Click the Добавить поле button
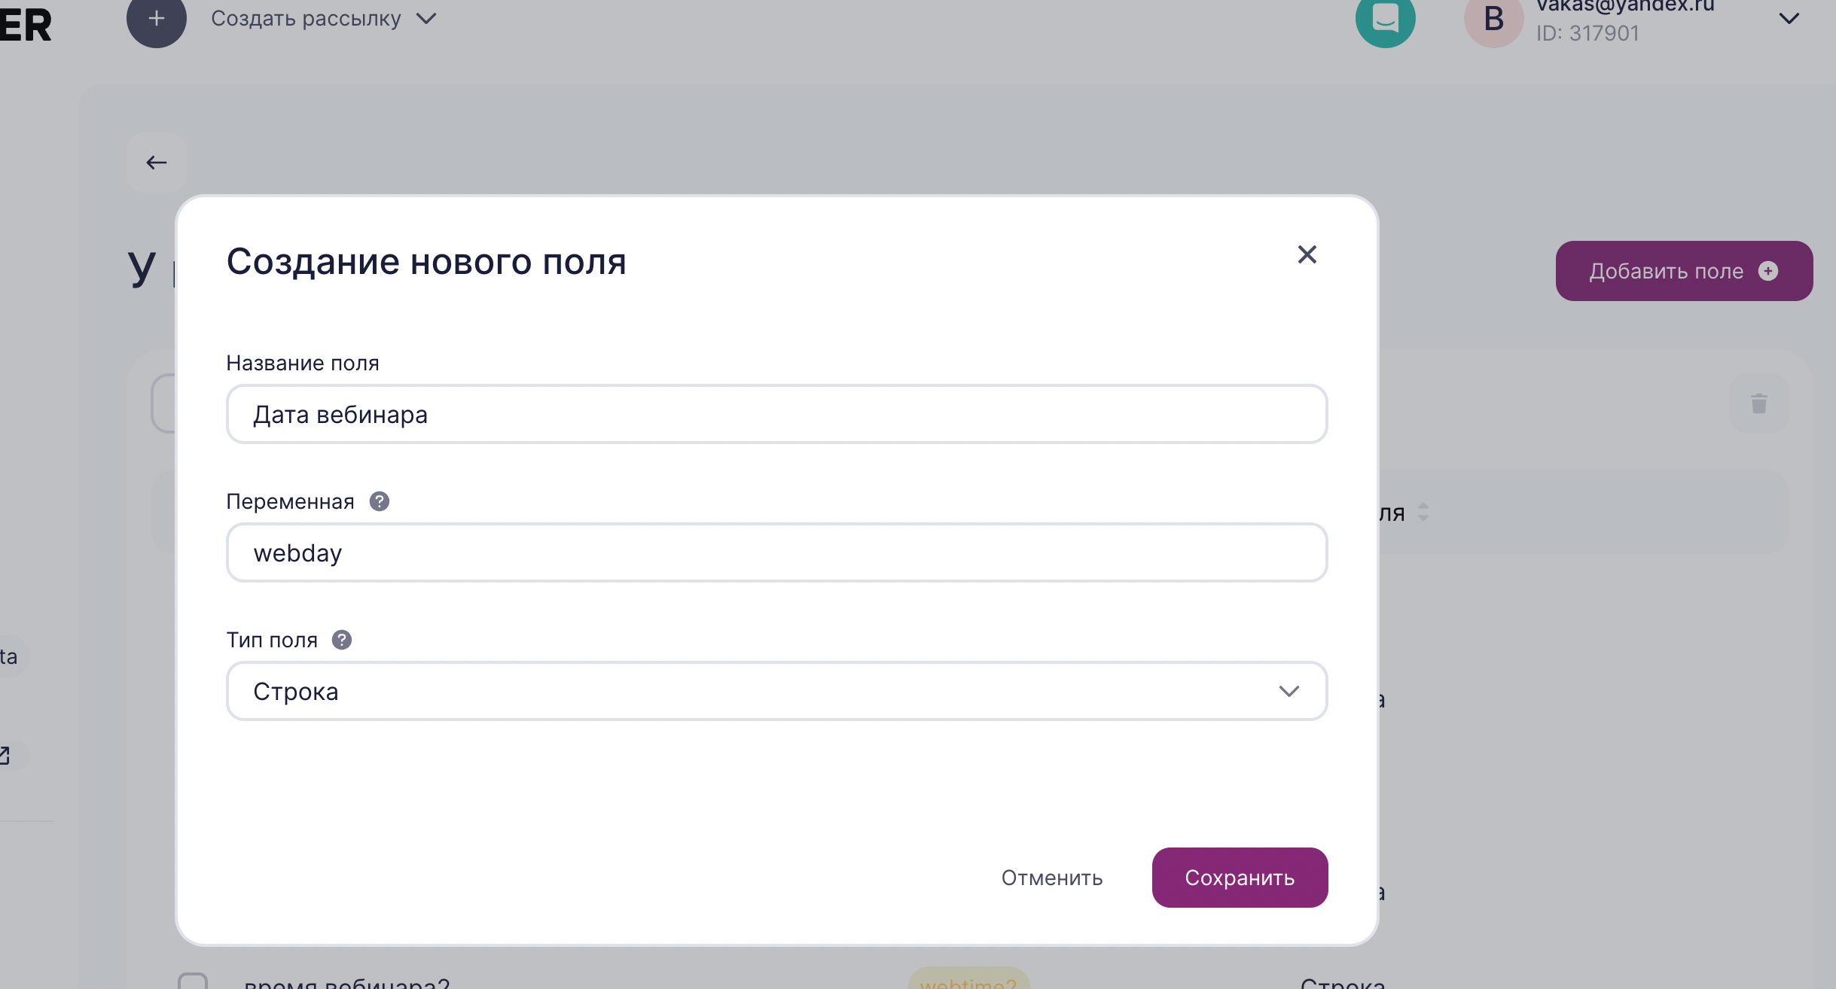The image size is (1836, 989). coord(1684,271)
